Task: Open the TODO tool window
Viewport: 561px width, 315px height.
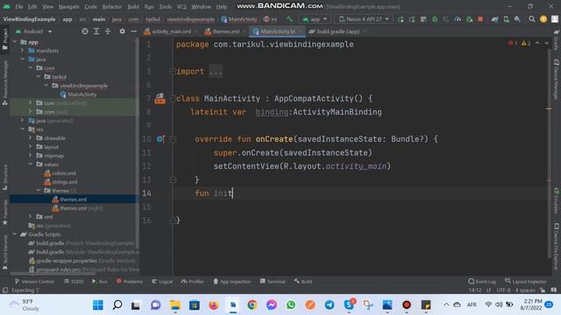Action: [74, 282]
